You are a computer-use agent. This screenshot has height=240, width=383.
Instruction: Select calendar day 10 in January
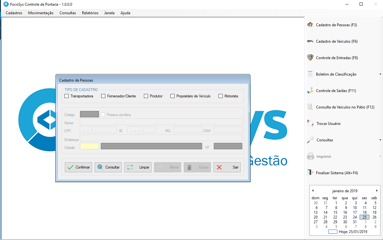tap(355, 208)
